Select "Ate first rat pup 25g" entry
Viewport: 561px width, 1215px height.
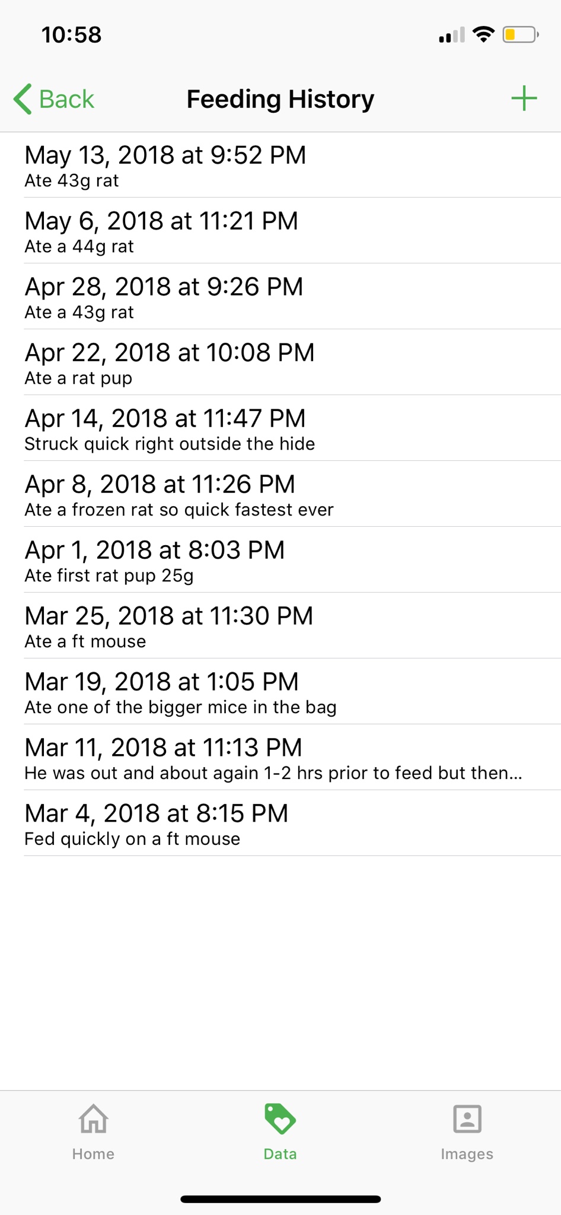(x=280, y=560)
